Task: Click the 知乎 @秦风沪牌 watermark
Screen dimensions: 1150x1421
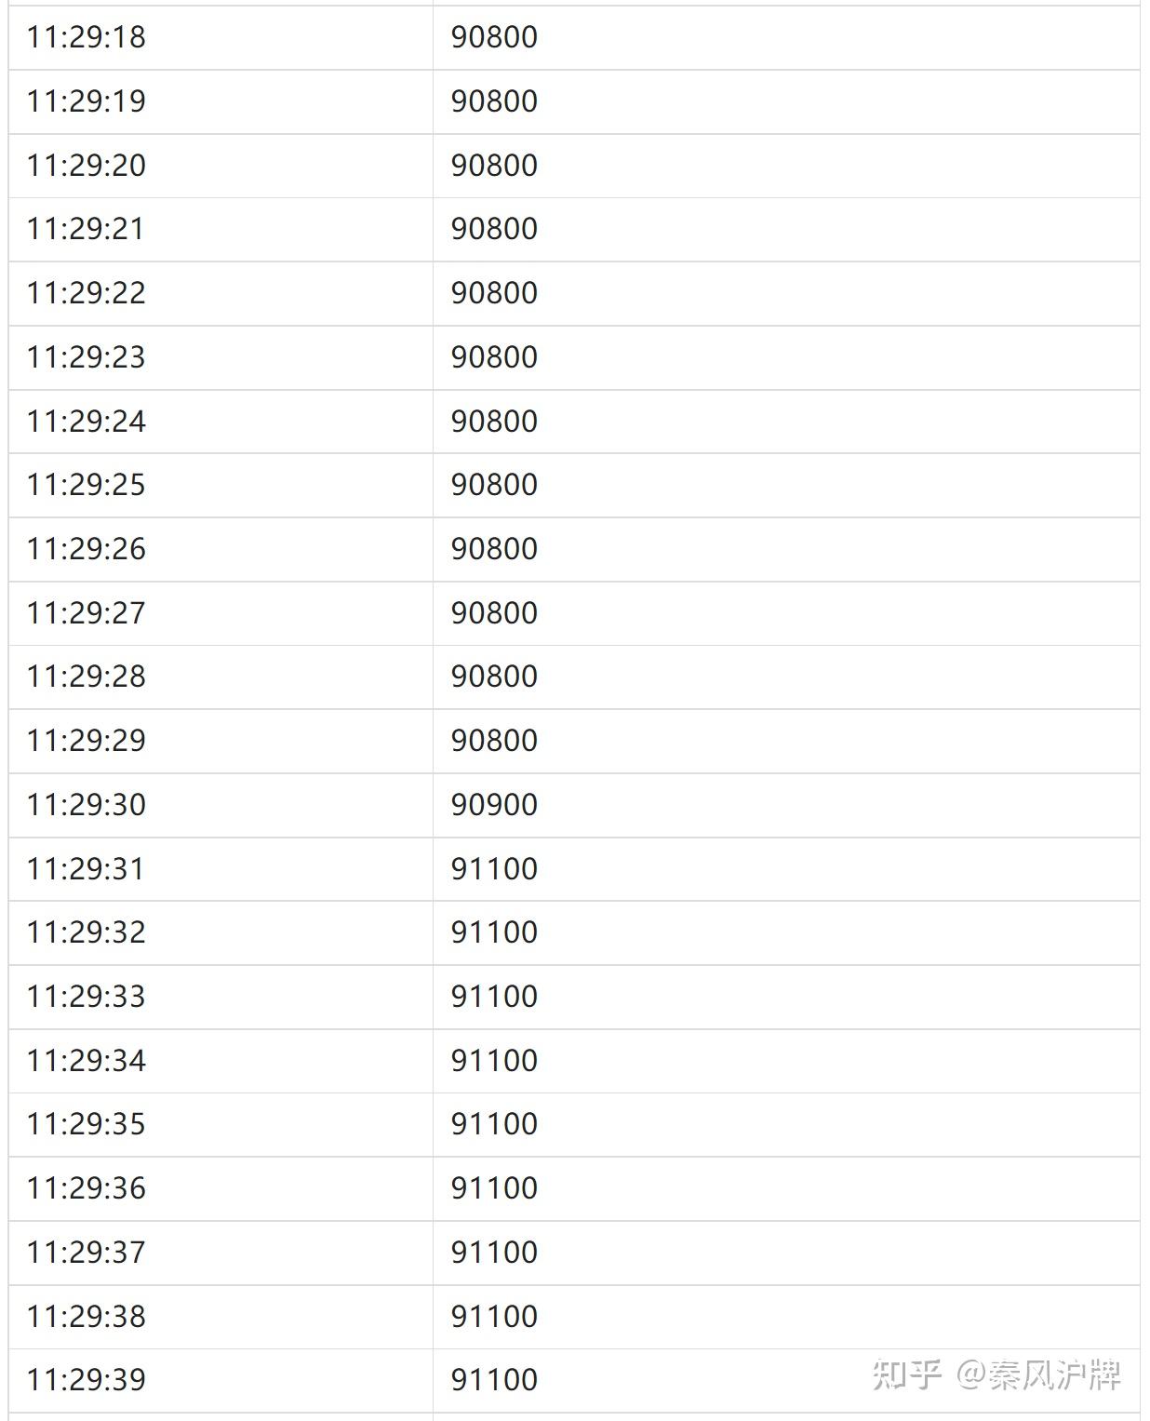Action: [996, 1374]
